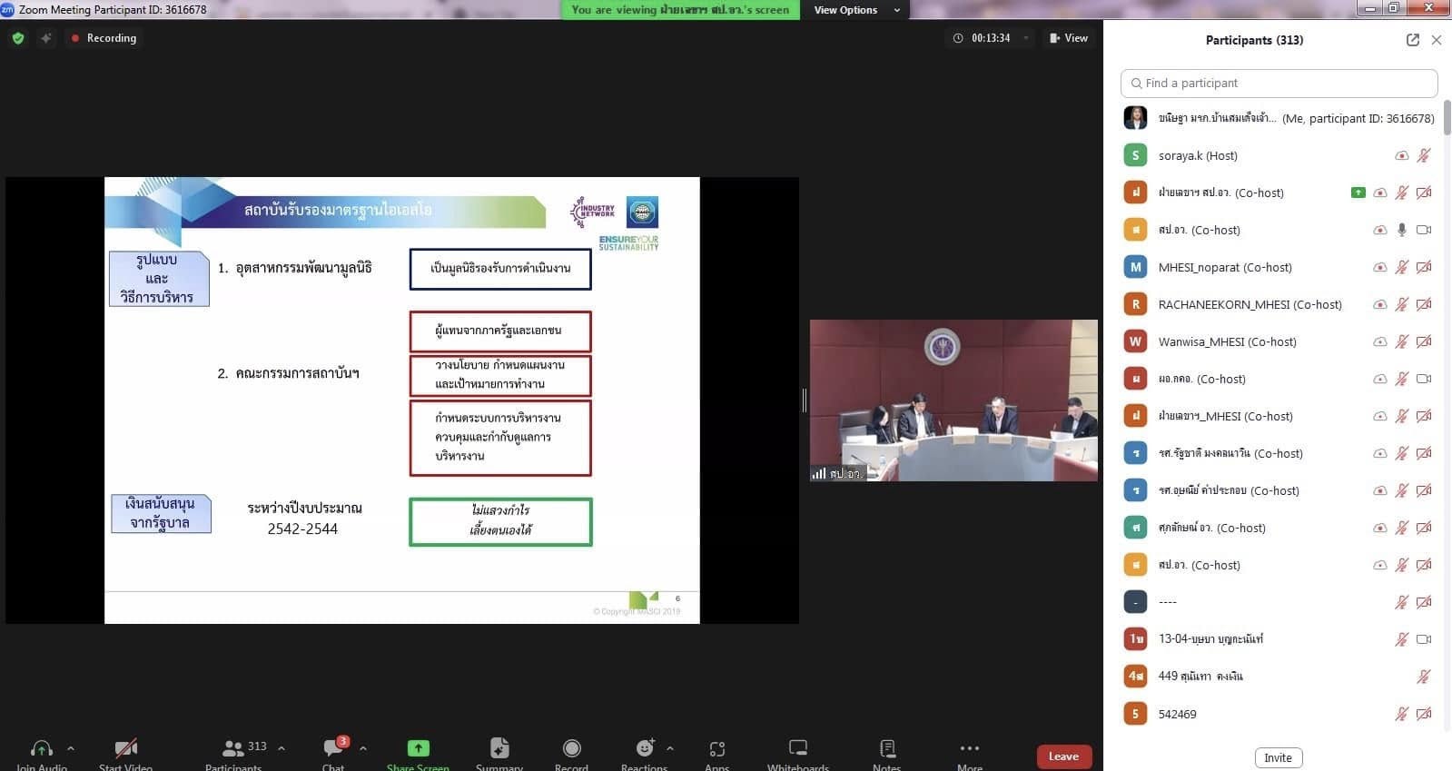Open the Summary tool
The height and width of the screenshot is (771, 1452).
(499, 748)
